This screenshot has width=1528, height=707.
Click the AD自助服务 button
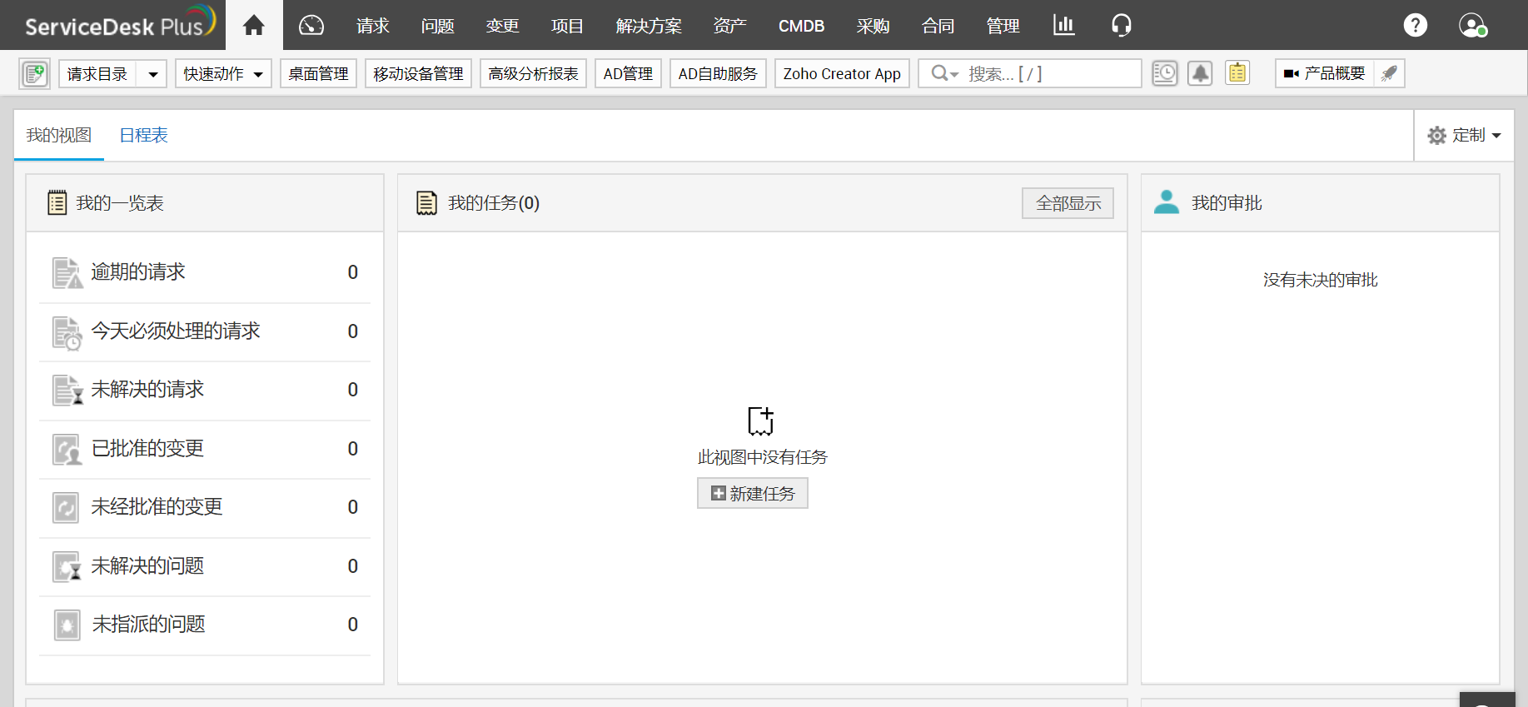719,73
